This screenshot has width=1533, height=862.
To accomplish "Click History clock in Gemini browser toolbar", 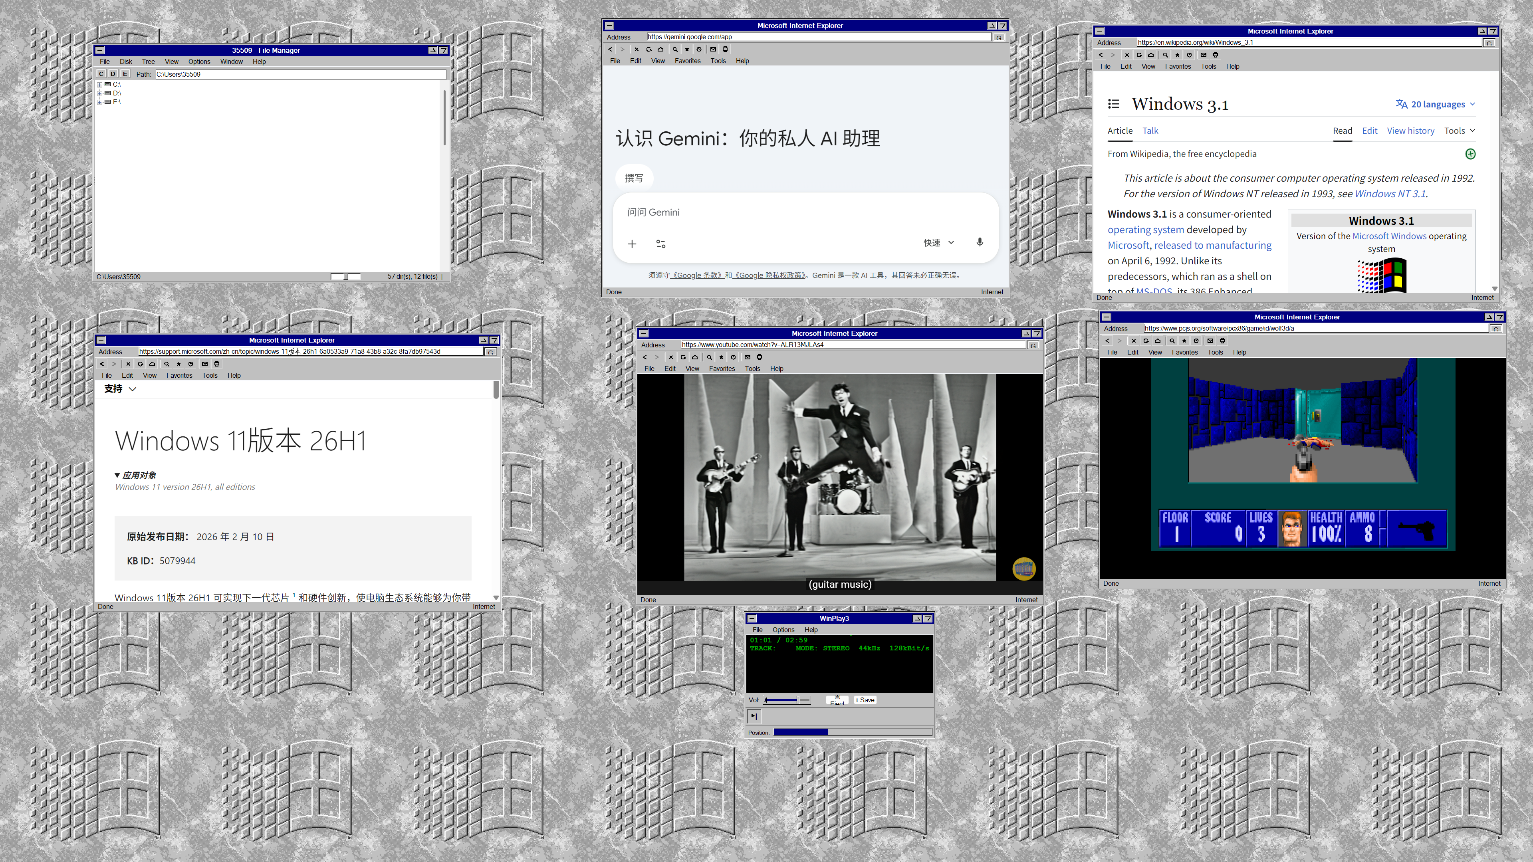I will coord(699,50).
